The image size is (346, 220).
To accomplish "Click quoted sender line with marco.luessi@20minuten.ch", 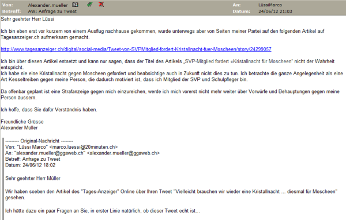I will (x=62, y=147).
